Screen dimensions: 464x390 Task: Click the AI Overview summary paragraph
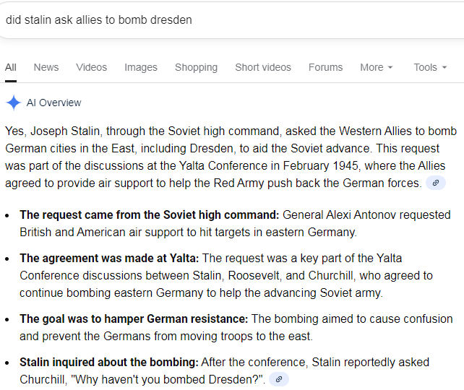(x=231, y=157)
